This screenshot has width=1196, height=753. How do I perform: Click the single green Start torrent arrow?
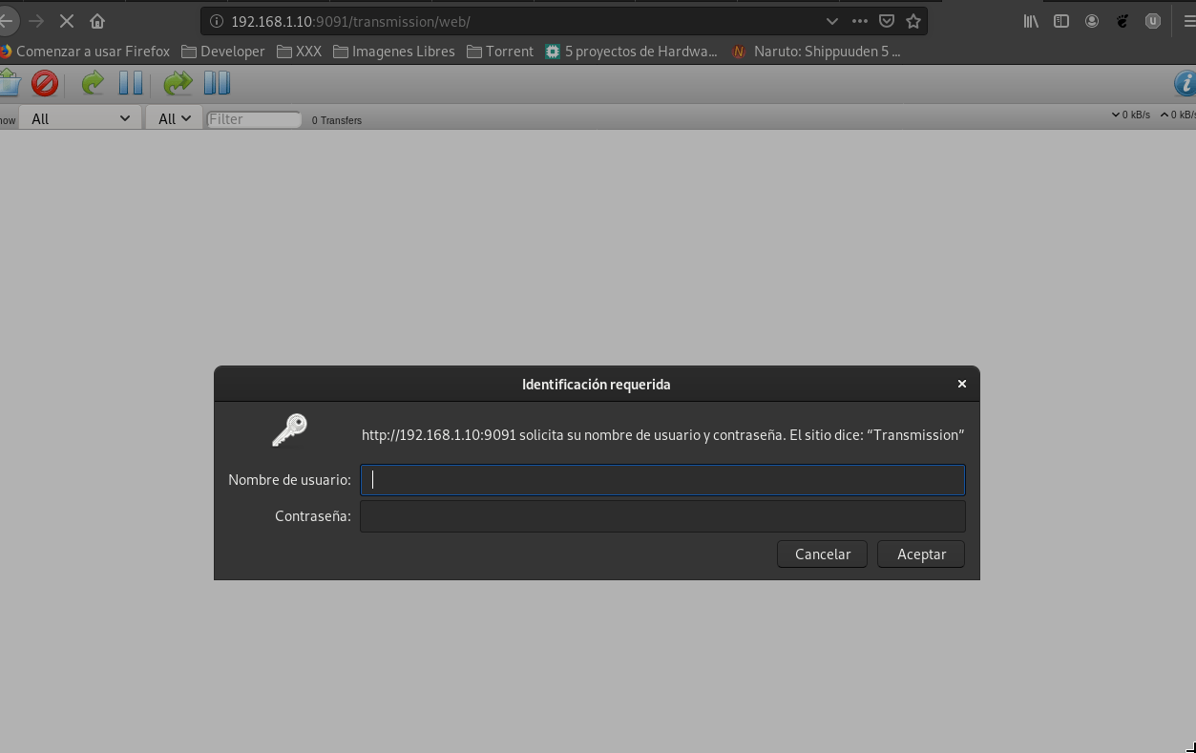pos(93,84)
